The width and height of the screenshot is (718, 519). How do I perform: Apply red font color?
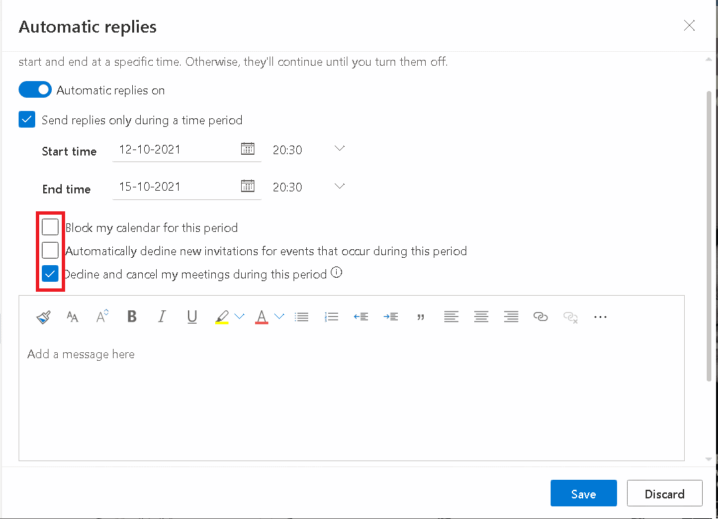pyautogui.click(x=262, y=317)
